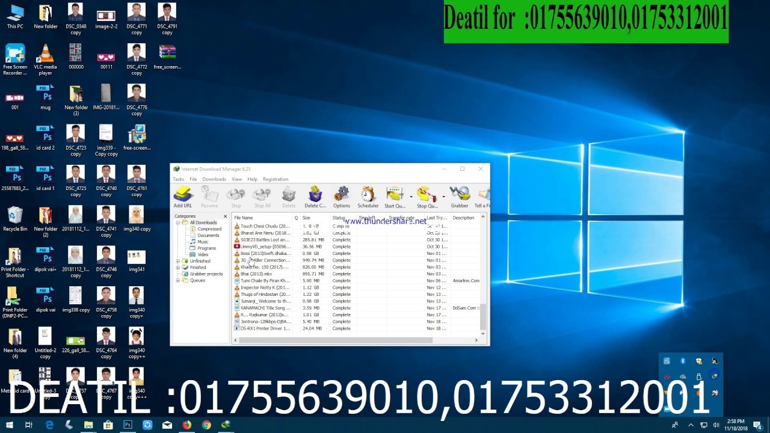The width and height of the screenshot is (770, 433).
Task: Select the DS-RX1 Printer Driver row
Action: point(356,328)
